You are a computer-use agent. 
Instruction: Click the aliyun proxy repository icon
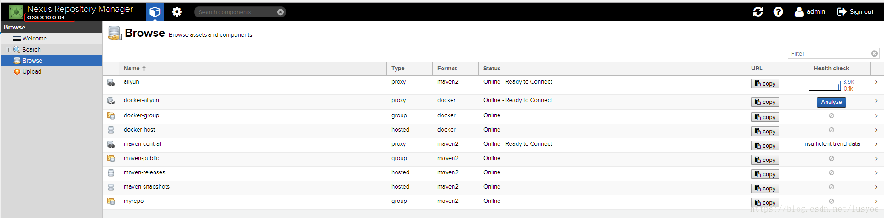[x=111, y=82]
